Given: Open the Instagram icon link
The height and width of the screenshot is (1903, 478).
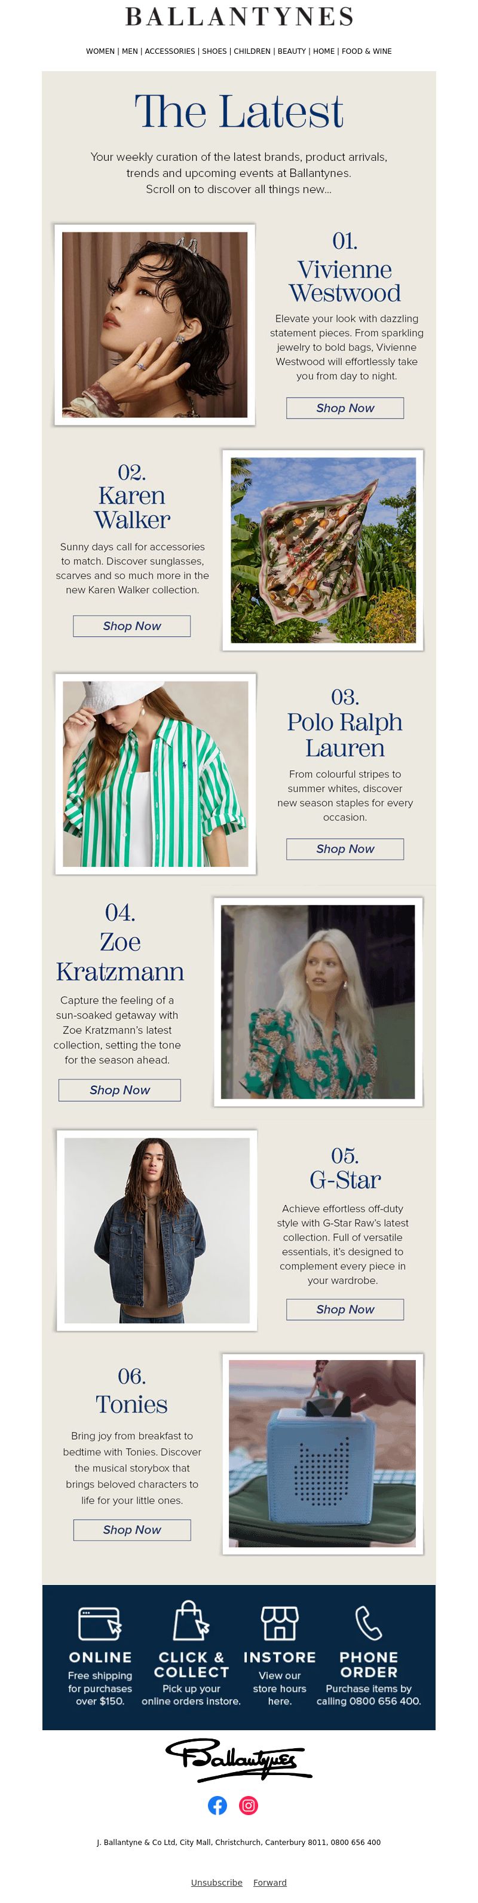Looking at the screenshot, I should (x=249, y=1806).
